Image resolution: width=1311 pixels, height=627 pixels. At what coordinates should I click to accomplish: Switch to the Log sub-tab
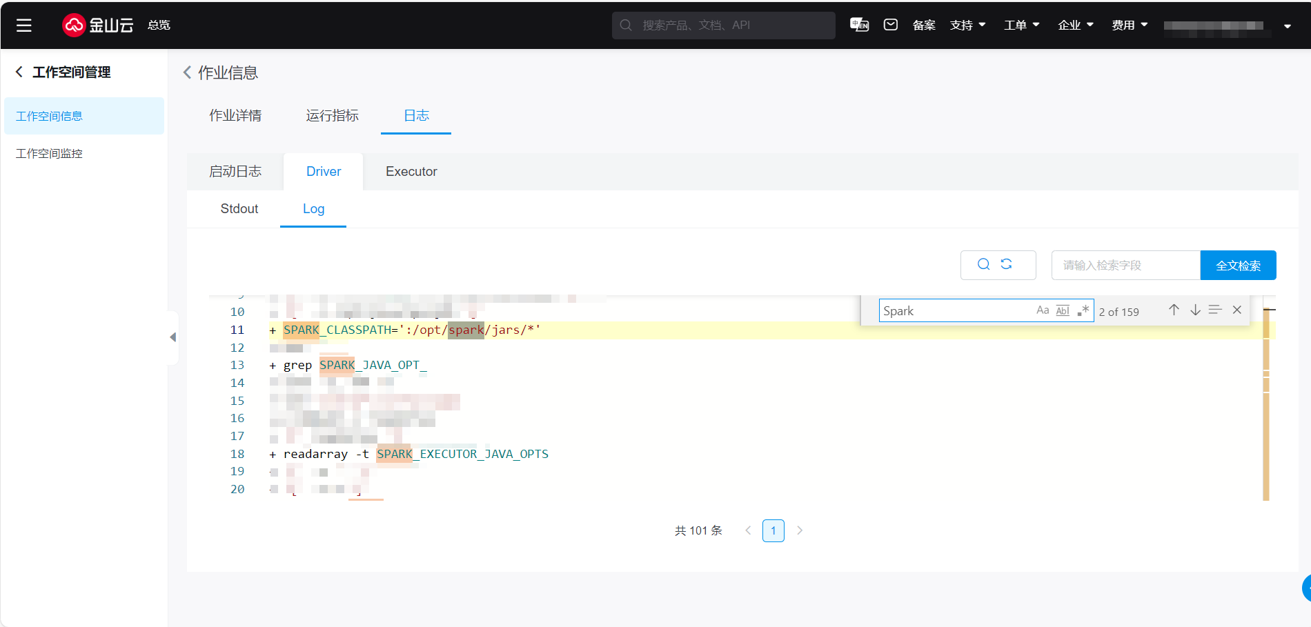pos(313,208)
